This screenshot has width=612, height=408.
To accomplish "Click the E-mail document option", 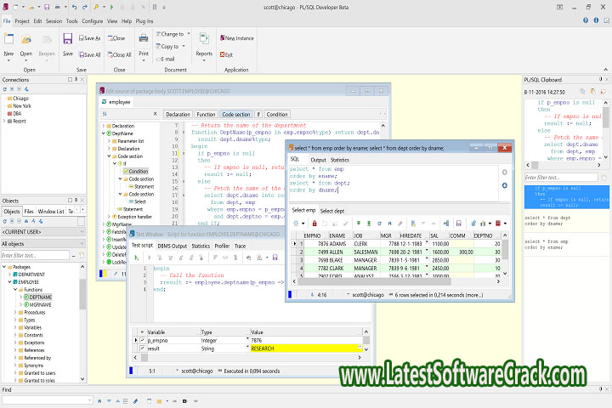I will tap(166, 59).
